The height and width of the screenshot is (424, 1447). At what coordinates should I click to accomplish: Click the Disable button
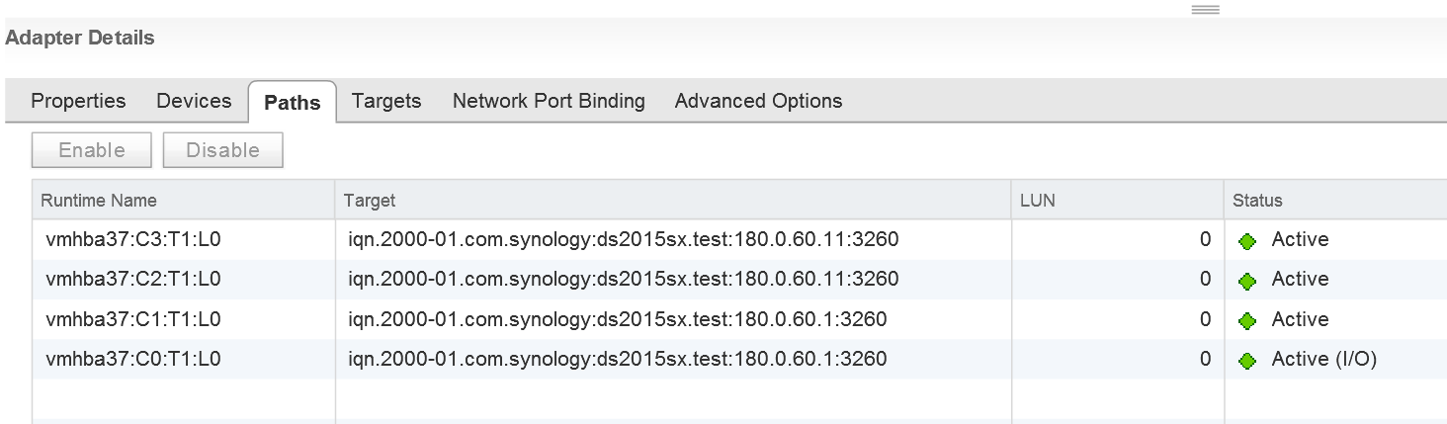click(222, 150)
